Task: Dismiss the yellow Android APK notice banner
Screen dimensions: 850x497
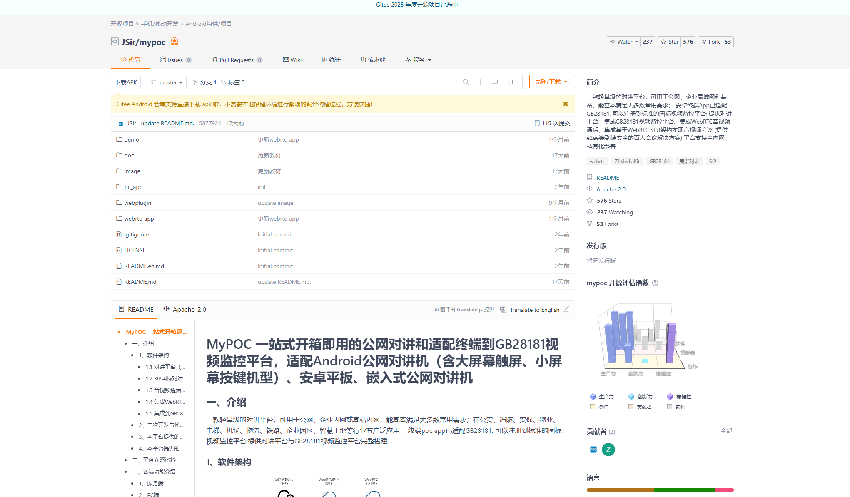Action: [566, 104]
